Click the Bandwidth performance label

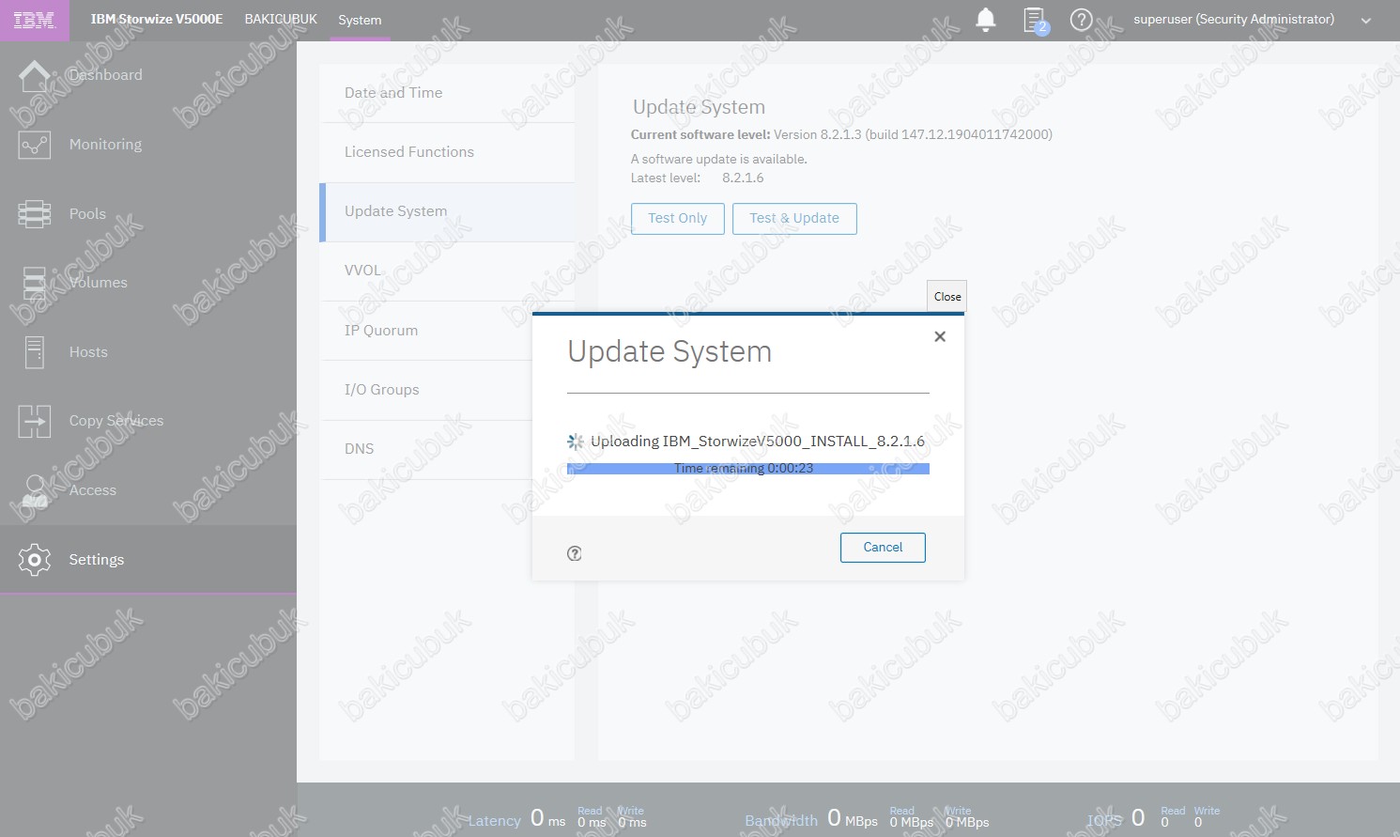tap(781, 820)
